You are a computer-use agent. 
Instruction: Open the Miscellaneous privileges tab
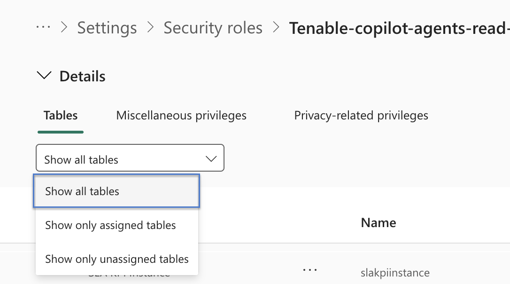tap(181, 115)
